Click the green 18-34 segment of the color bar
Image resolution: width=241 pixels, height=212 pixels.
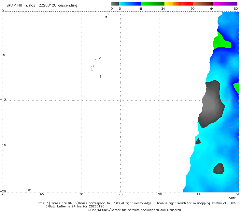point(152,4)
